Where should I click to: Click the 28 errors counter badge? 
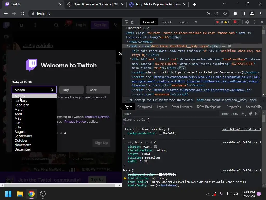tap(219, 22)
